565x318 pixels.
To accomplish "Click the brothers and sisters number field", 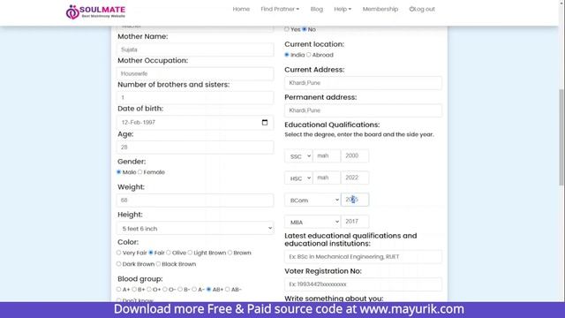I will click(x=195, y=97).
